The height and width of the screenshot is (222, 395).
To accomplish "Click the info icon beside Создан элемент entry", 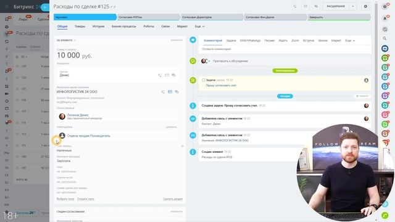I will point(193,152).
